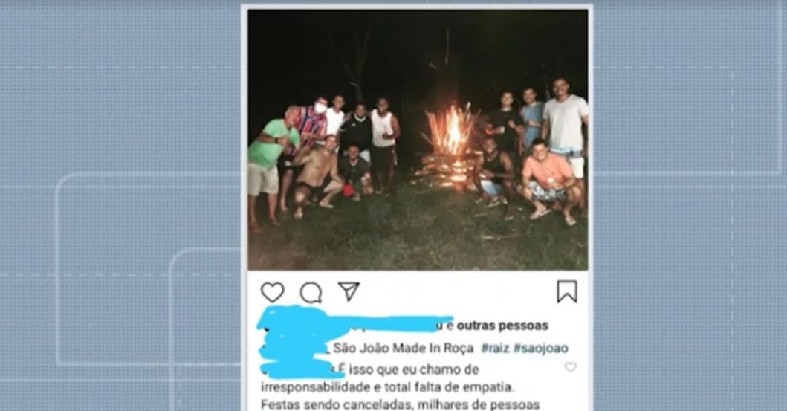Image resolution: width=787 pixels, height=411 pixels.
Task: Click the redacted author name before the caption
Action: (295, 347)
